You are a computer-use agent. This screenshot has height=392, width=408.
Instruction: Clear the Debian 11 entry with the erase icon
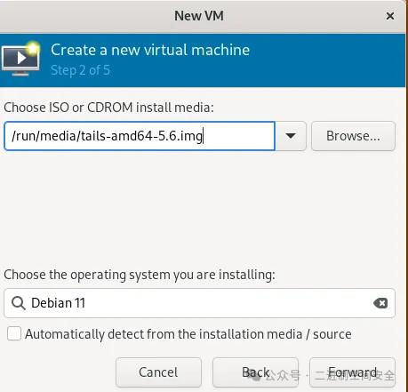pyautogui.click(x=380, y=303)
